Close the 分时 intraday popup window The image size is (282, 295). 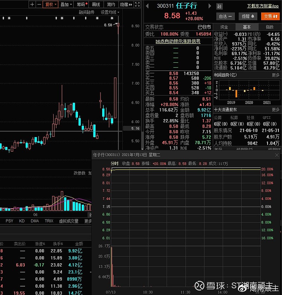click(277, 155)
